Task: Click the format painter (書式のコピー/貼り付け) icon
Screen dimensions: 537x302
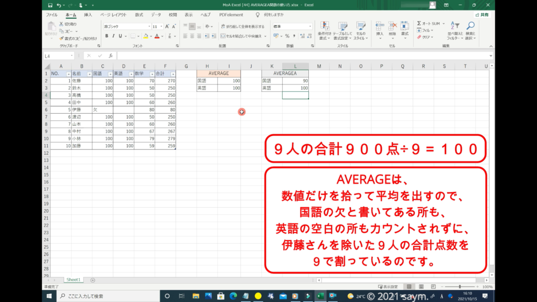Action: 61,38
